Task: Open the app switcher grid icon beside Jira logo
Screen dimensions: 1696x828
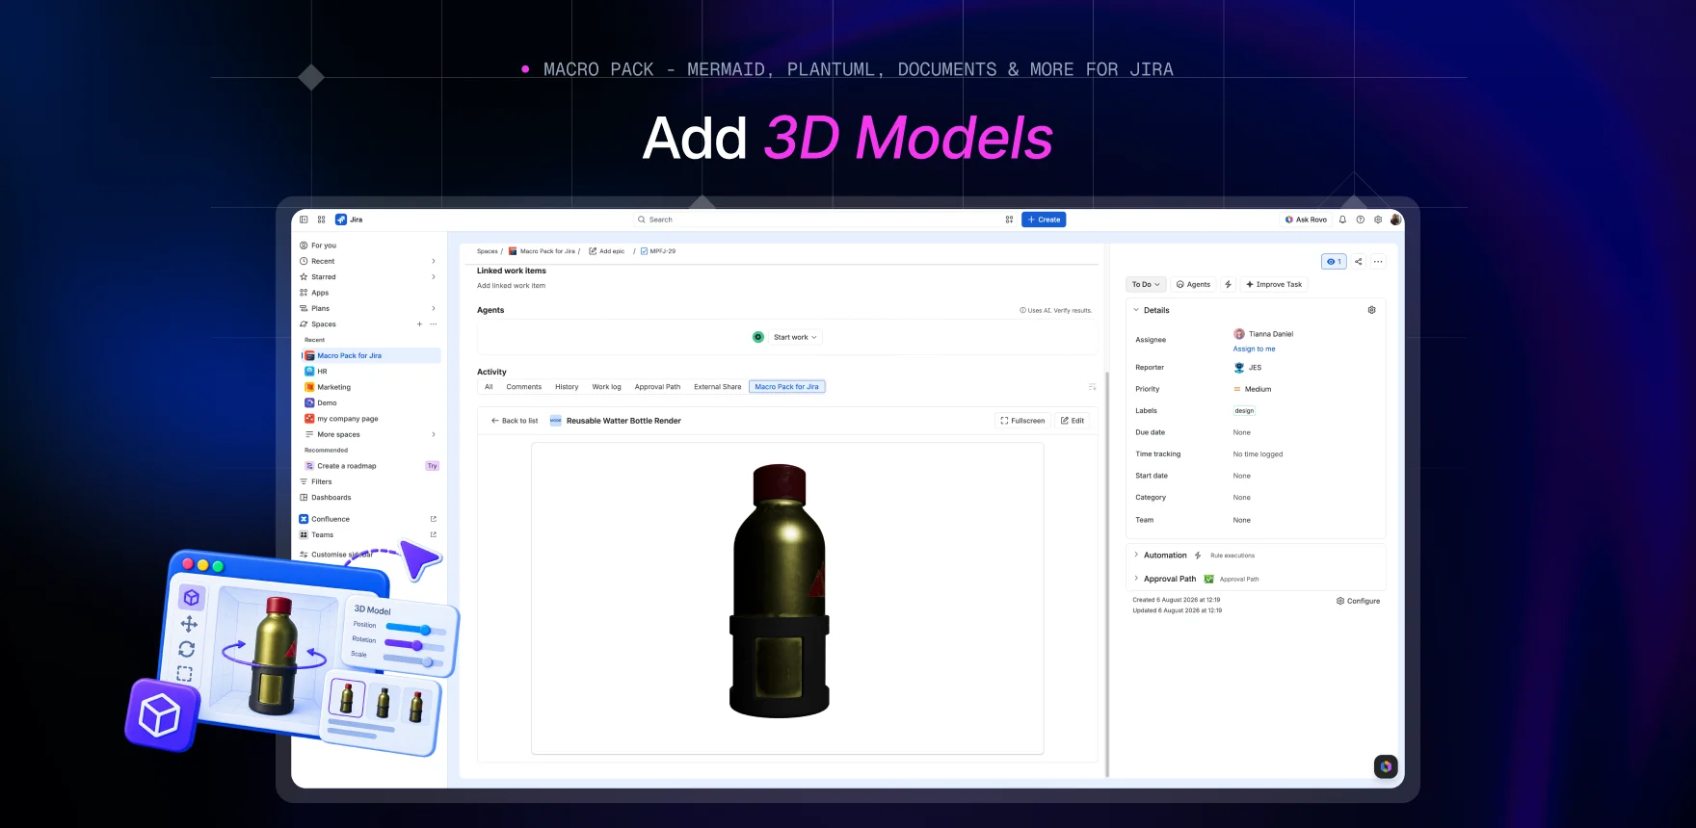Action: [322, 220]
